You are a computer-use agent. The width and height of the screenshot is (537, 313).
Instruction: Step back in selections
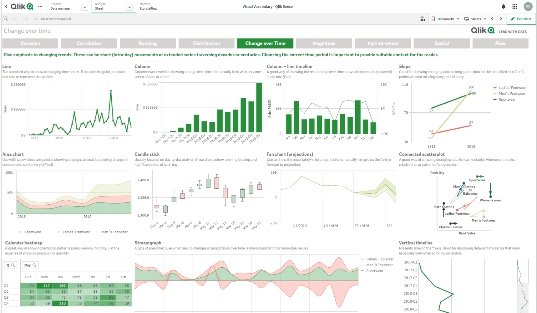click(x=15, y=19)
